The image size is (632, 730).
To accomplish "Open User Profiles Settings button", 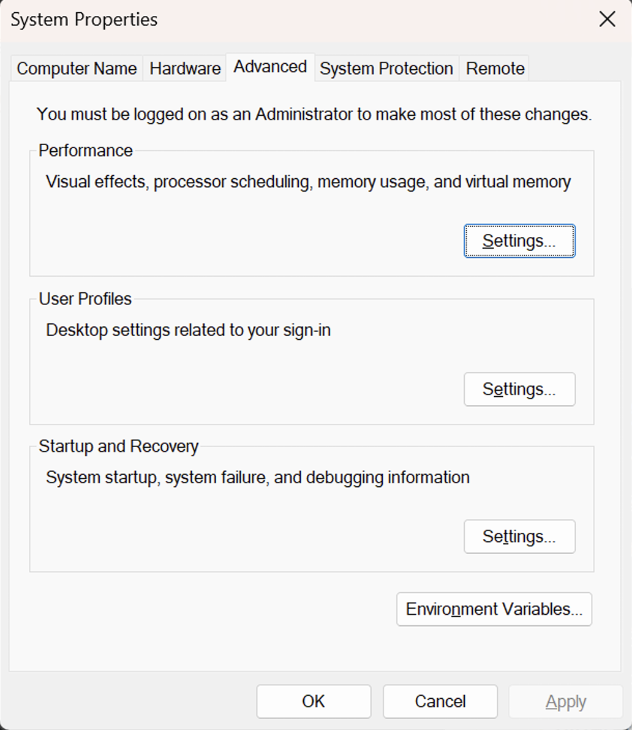I will click(x=519, y=389).
